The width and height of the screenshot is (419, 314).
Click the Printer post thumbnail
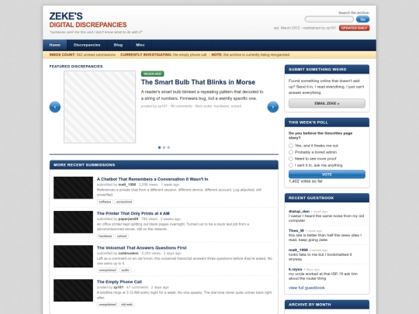pos(73,223)
